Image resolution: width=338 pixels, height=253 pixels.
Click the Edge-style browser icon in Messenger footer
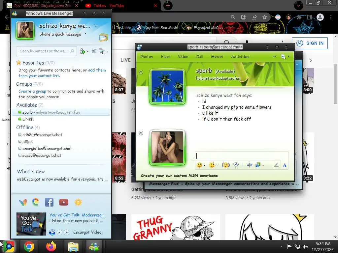[x=36, y=202]
